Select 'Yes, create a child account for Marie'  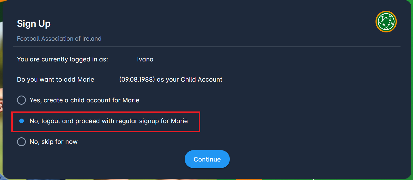(21, 100)
